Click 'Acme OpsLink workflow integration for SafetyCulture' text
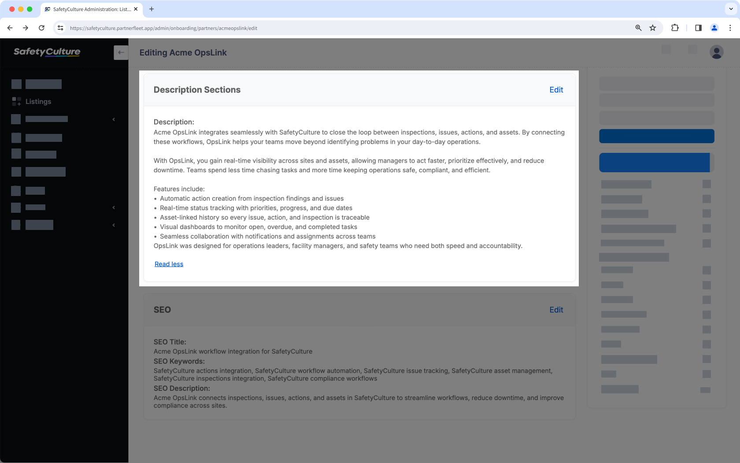Image resolution: width=740 pixels, height=463 pixels. click(233, 352)
